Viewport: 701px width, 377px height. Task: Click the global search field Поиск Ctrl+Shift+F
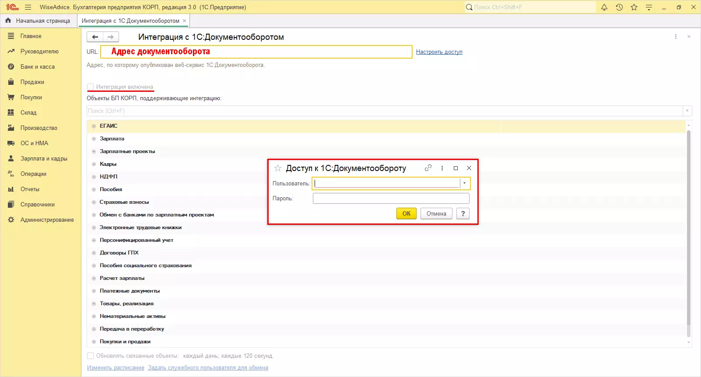(530, 7)
